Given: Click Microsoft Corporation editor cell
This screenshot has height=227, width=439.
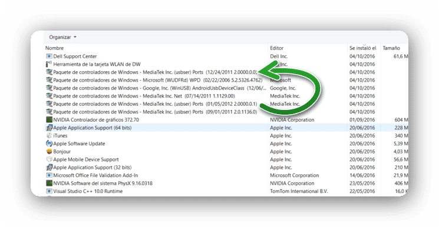Looking at the screenshot, I should (295, 175).
